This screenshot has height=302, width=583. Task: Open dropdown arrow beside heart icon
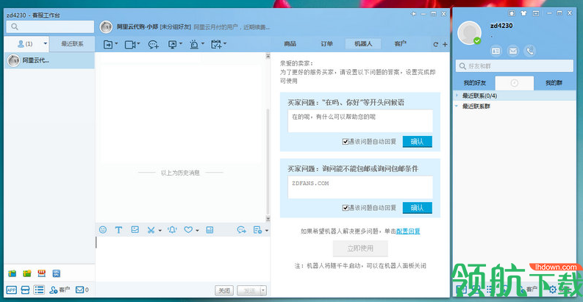(198, 231)
